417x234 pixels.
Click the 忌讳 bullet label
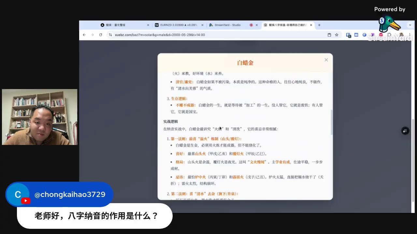(180, 177)
